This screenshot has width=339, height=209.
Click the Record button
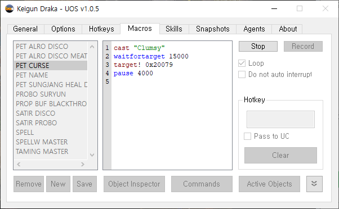click(x=303, y=47)
